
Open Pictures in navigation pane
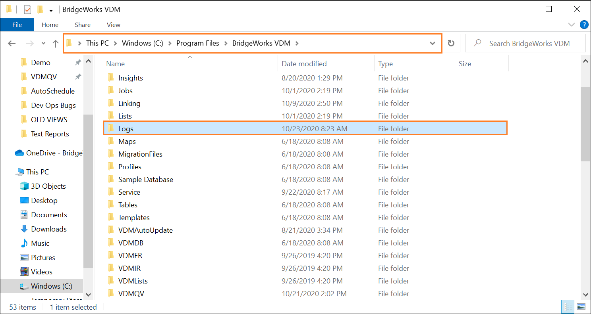43,258
